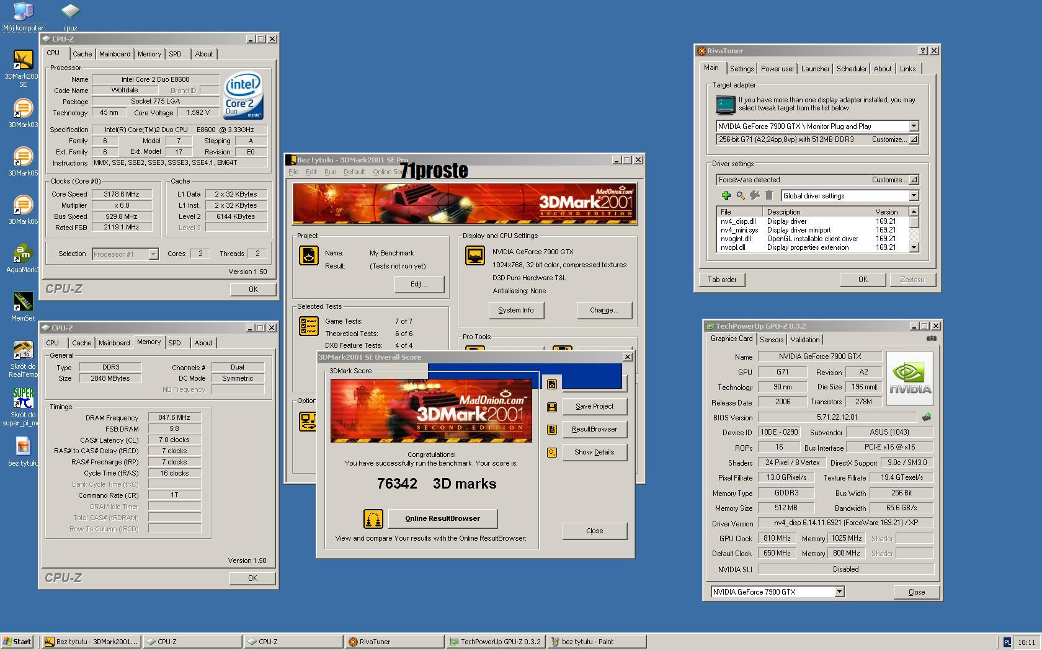Switch to bez tytułu - Paint taskbar button
This screenshot has height=651, width=1042.
(x=597, y=642)
